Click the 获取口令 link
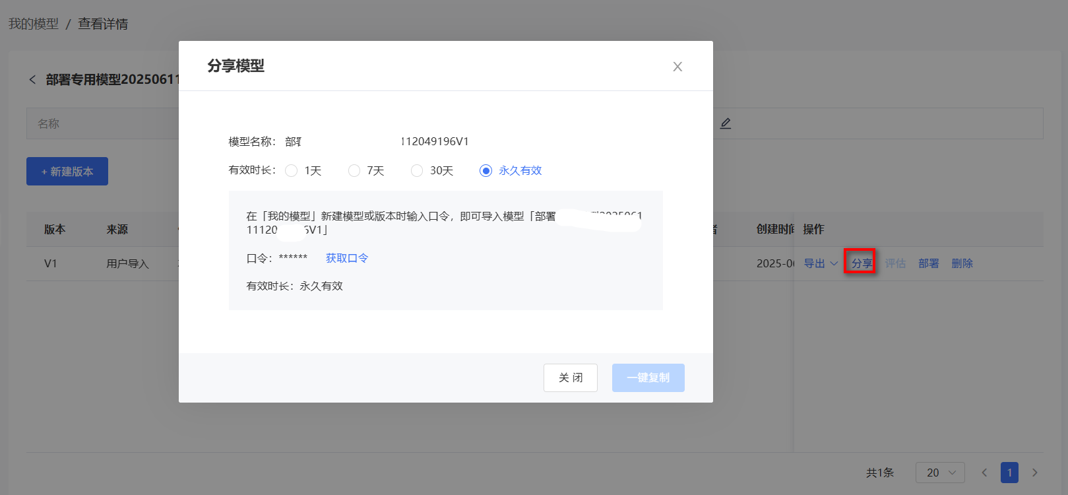Image resolution: width=1068 pixels, height=495 pixels. [347, 258]
